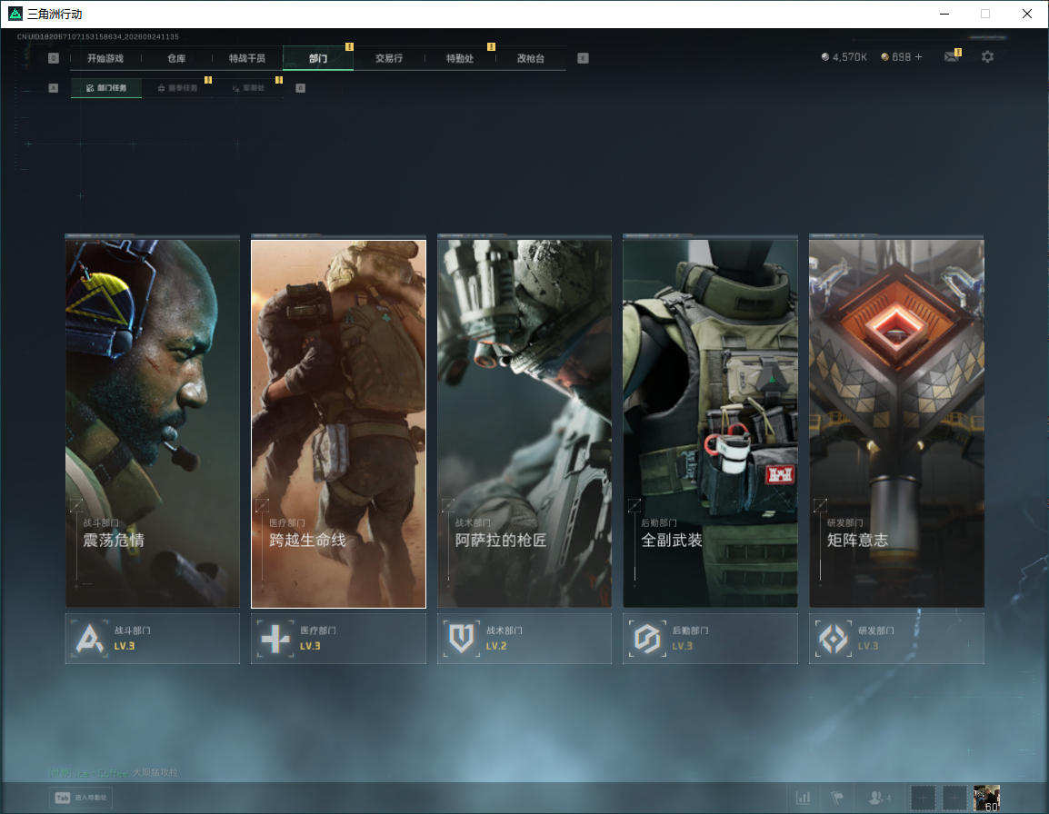Screen dimensions: 1049x814
Task: Click the key hint right of the sub-tabs
Action: [x=300, y=87]
